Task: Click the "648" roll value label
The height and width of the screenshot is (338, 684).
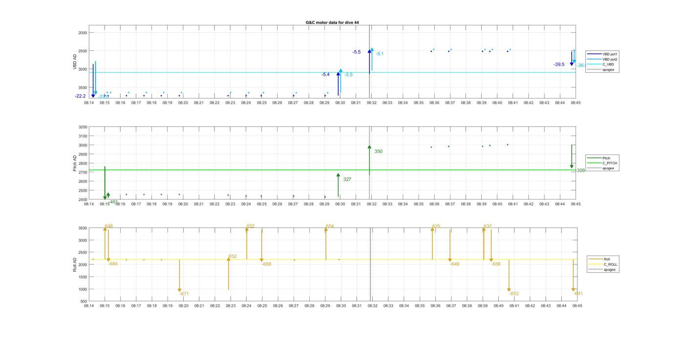Action: [x=108, y=226]
